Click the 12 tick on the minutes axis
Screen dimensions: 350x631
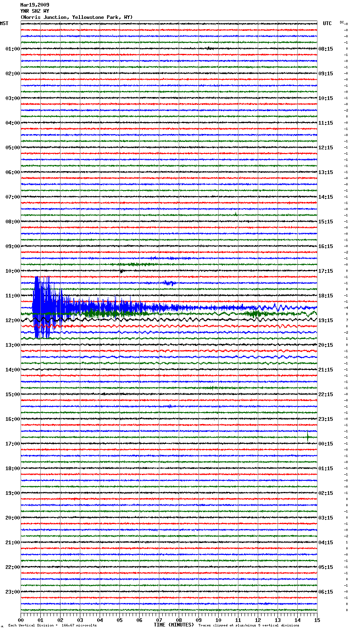click(x=258, y=620)
